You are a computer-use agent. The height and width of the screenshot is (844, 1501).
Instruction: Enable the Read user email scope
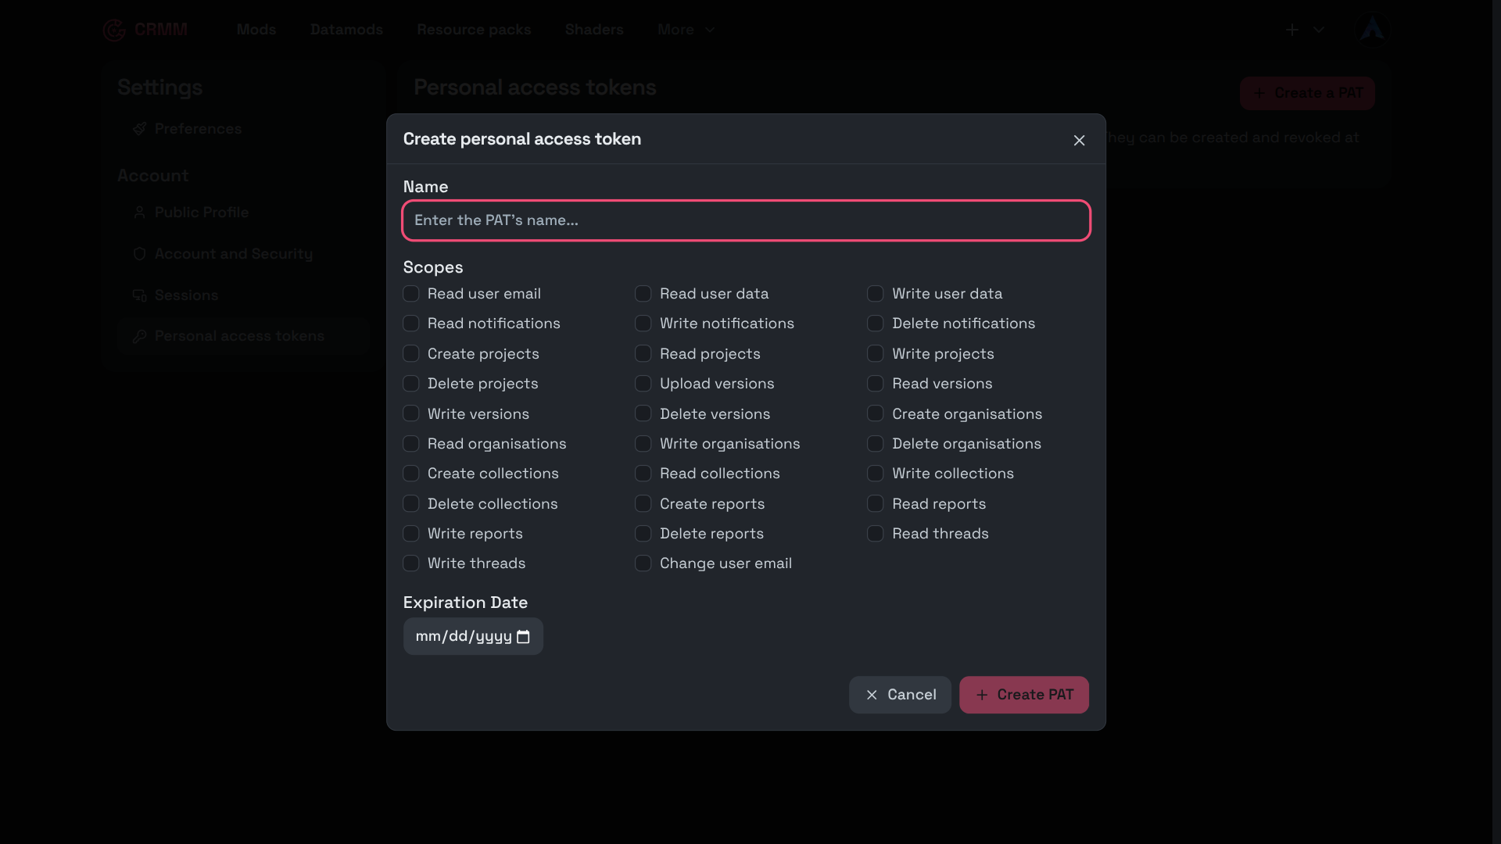[410, 294]
